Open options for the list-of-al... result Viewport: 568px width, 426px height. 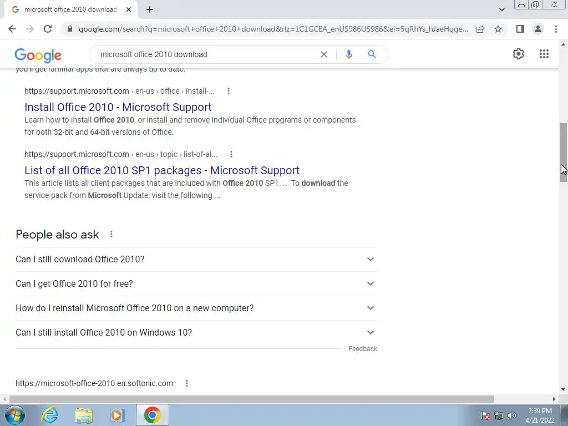click(x=231, y=154)
